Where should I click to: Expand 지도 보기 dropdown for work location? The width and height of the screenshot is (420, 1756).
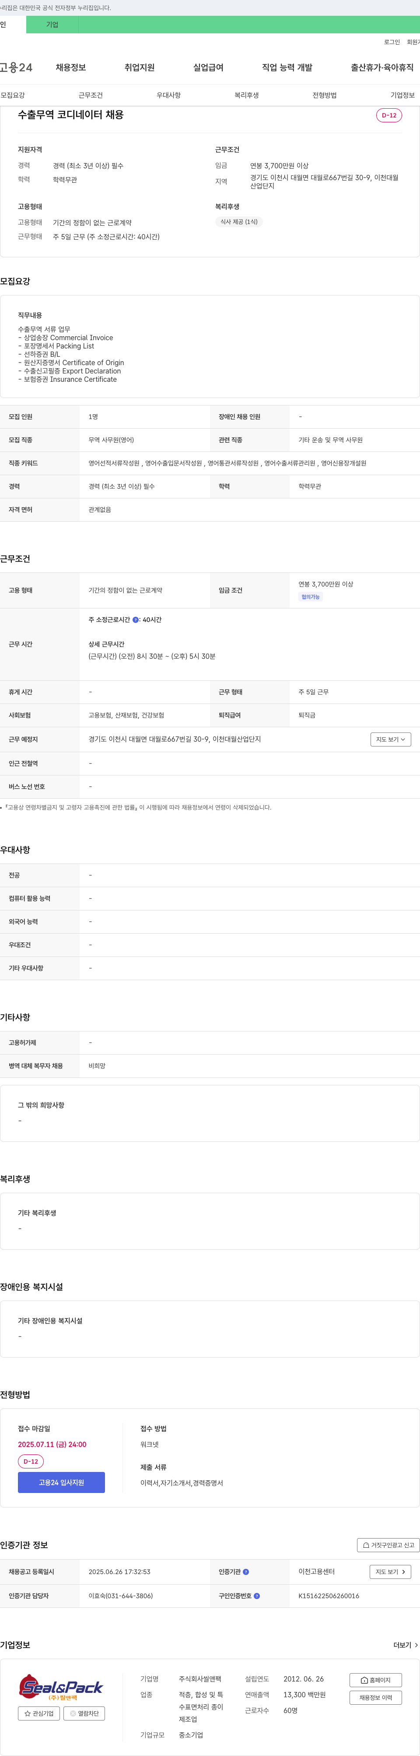tap(391, 739)
